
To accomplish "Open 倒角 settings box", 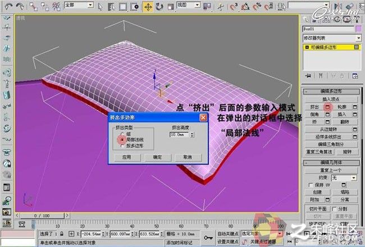I will pyautogui.click(x=327, y=115).
